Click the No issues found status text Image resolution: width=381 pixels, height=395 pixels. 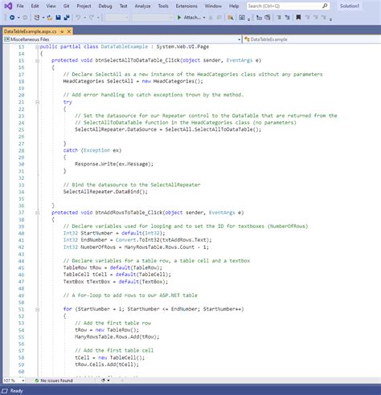pyautogui.click(x=56, y=381)
